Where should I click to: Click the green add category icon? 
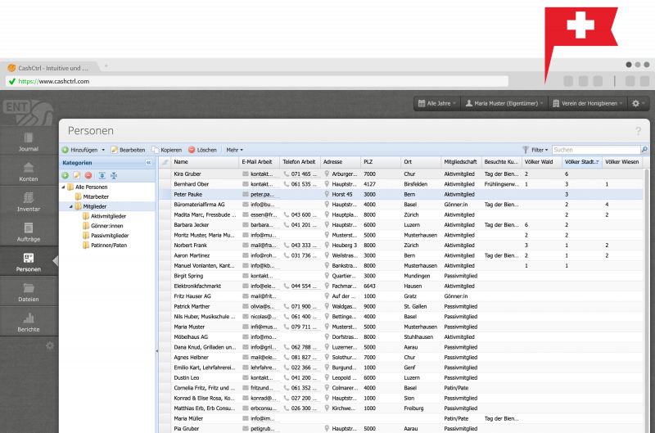click(65, 175)
